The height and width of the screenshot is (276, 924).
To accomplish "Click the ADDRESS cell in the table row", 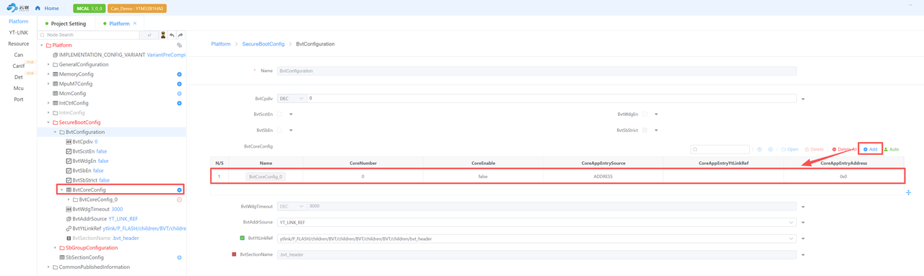I will (603, 177).
